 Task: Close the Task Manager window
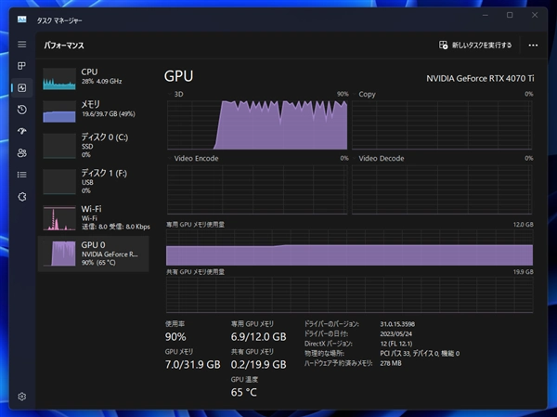click(x=535, y=15)
